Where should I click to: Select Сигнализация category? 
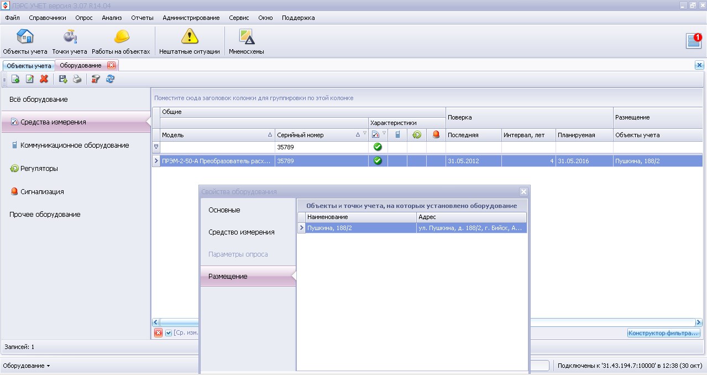(x=76, y=191)
